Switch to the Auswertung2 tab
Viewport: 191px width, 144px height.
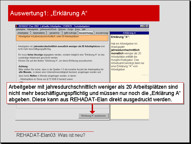(x=102, y=33)
